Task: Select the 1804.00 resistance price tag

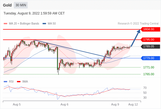Action: pyautogui.click(x=150, y=29)
